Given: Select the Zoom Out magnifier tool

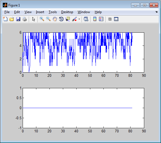Looking at the screenshot, I should (48, 19).
